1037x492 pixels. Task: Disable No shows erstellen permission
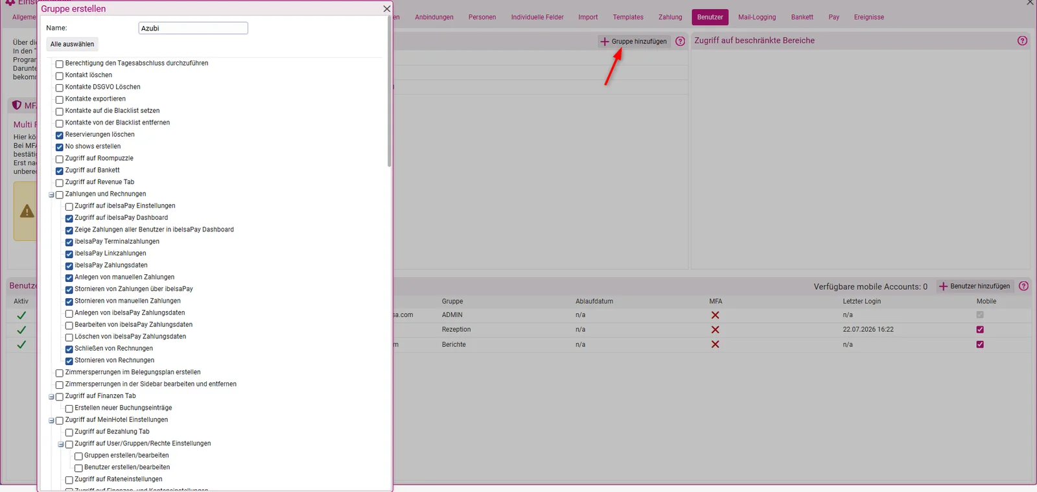click(60, 147)
